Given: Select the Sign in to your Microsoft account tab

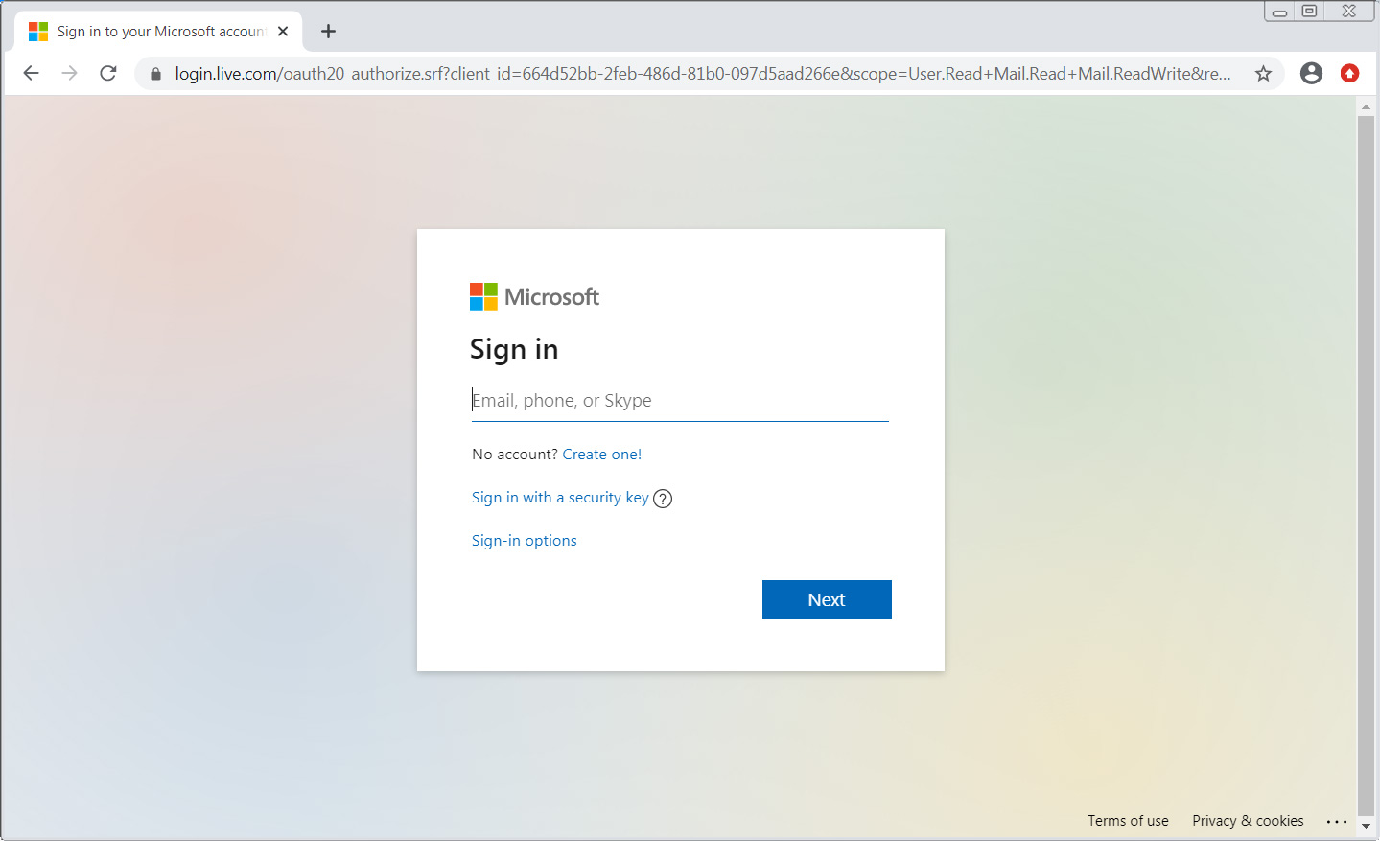Looking at the screenshot, I should pos(159,32).
